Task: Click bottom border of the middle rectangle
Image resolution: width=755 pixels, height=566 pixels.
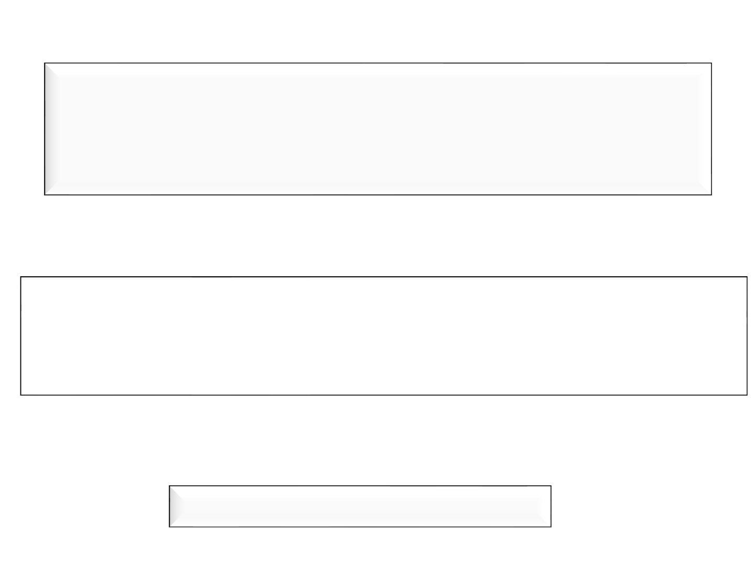Action: click(384, 395)
